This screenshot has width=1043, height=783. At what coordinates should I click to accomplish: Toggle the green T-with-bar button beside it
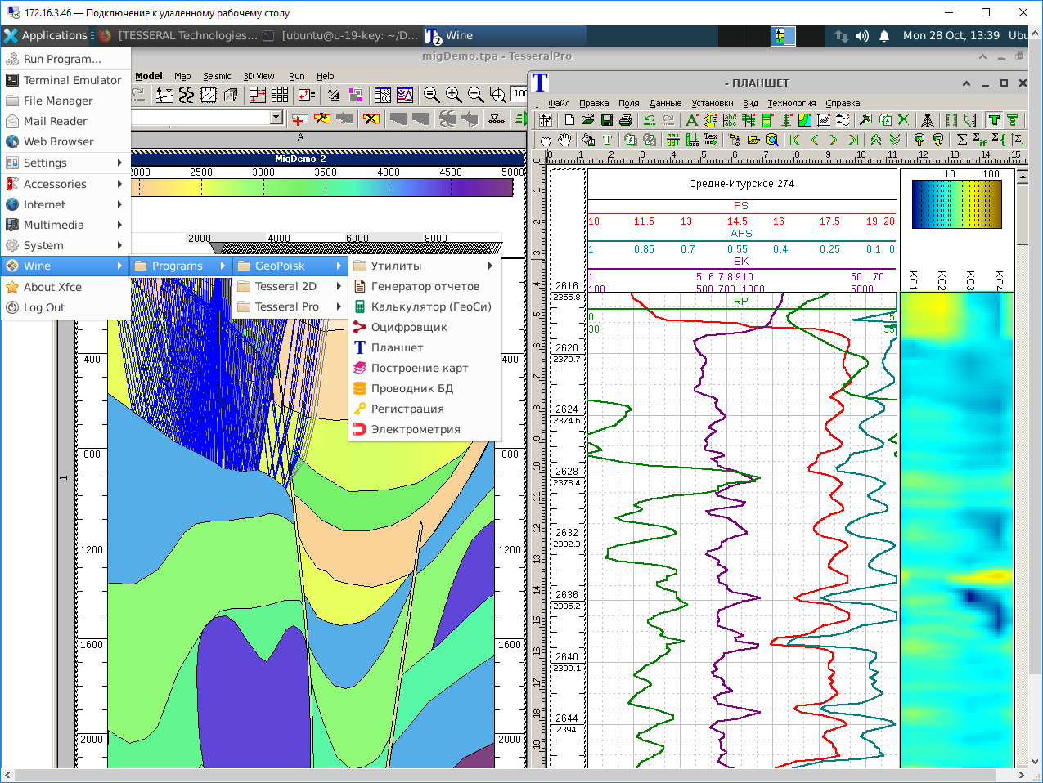[1013, 119]
